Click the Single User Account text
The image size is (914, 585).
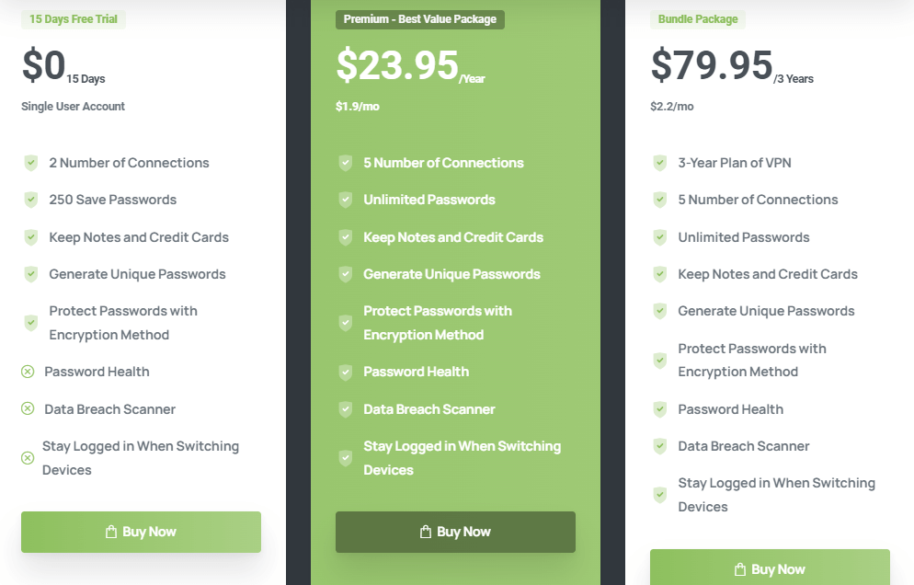[x=74, y=107]
